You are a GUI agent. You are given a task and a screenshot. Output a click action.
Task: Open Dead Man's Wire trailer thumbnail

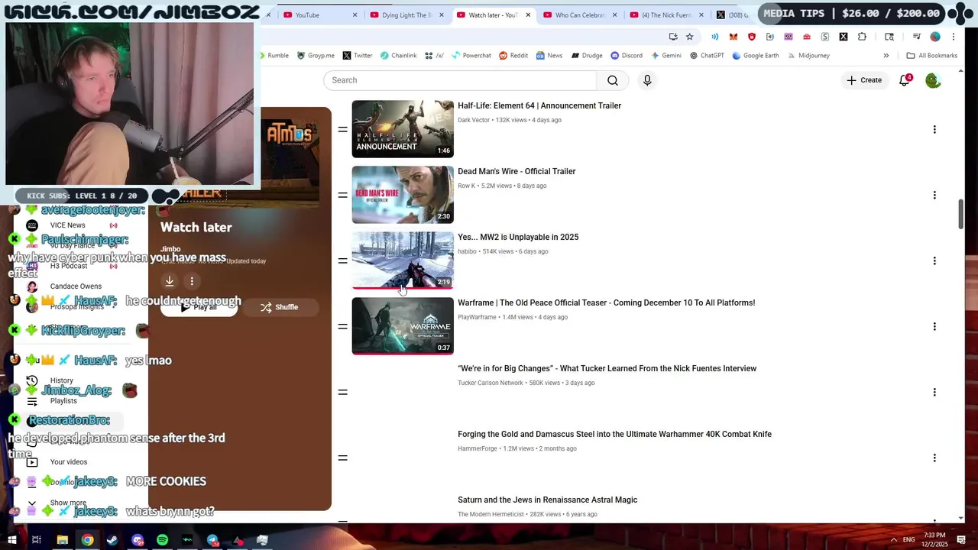(403, 195)
